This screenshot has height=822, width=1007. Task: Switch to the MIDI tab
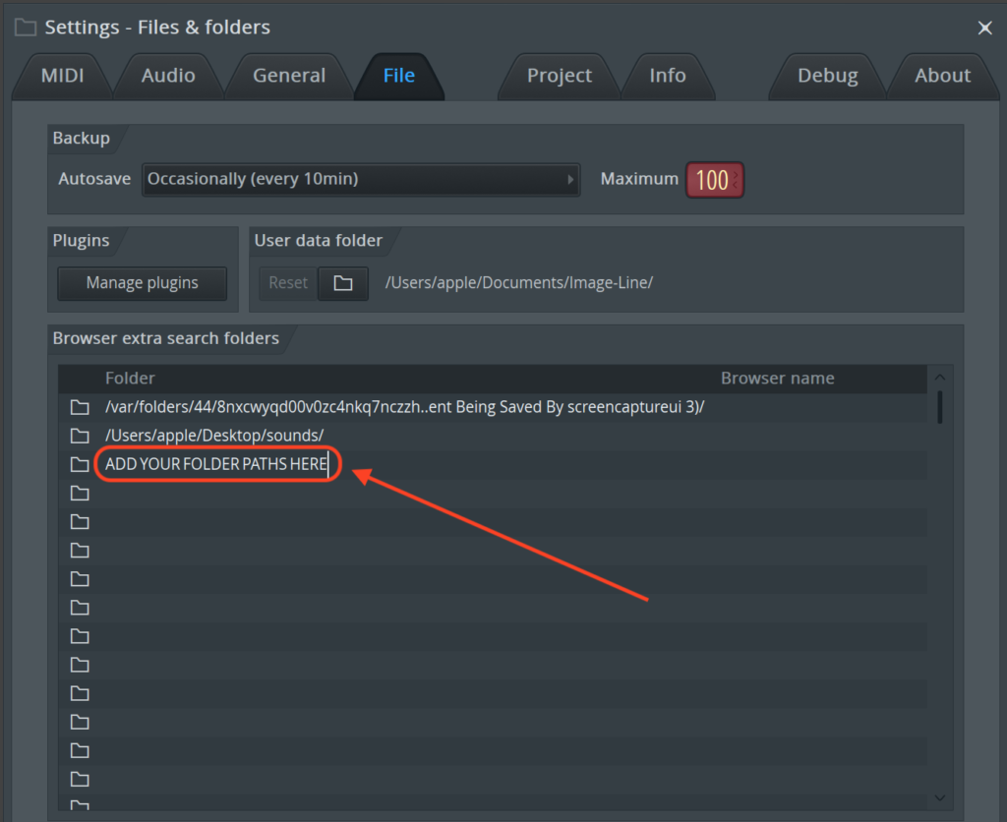[x=61, y=76]
